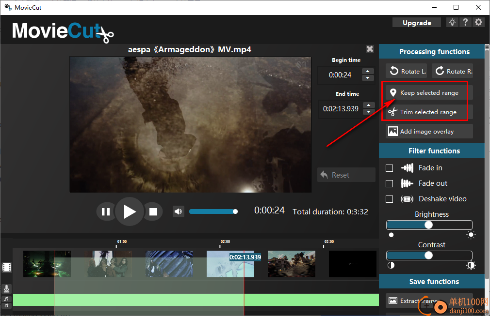The height and width of the screenshot is (316, 490).
Task: Click the light blue fourth timeline thumbnail
Action: pyautogui.click(x=230, y=264)
